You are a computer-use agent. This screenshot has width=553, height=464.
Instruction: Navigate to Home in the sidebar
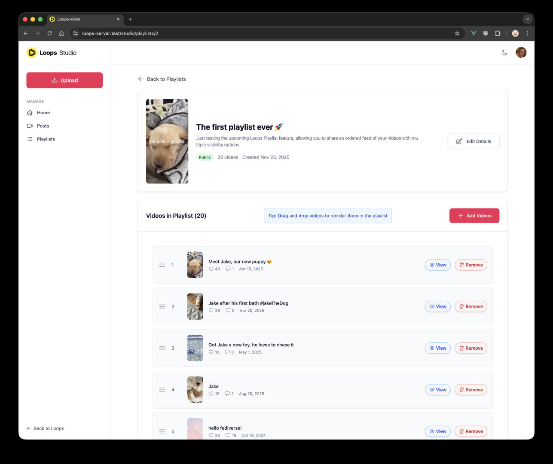[x=43, y=113]
